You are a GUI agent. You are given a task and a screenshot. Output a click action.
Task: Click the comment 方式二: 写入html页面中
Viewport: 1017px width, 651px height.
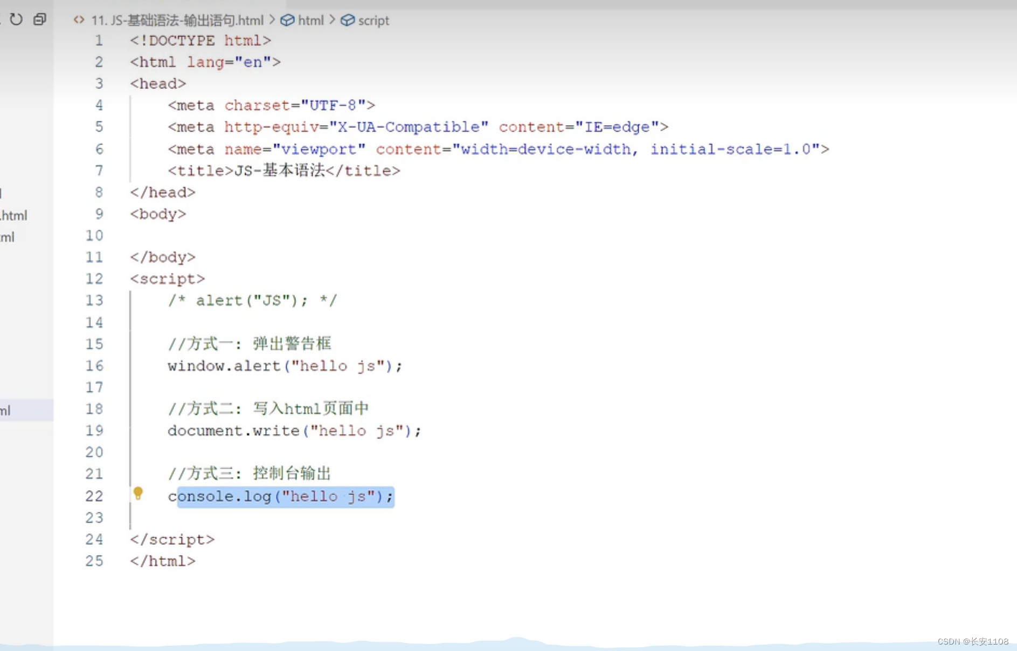click(268, 409)
